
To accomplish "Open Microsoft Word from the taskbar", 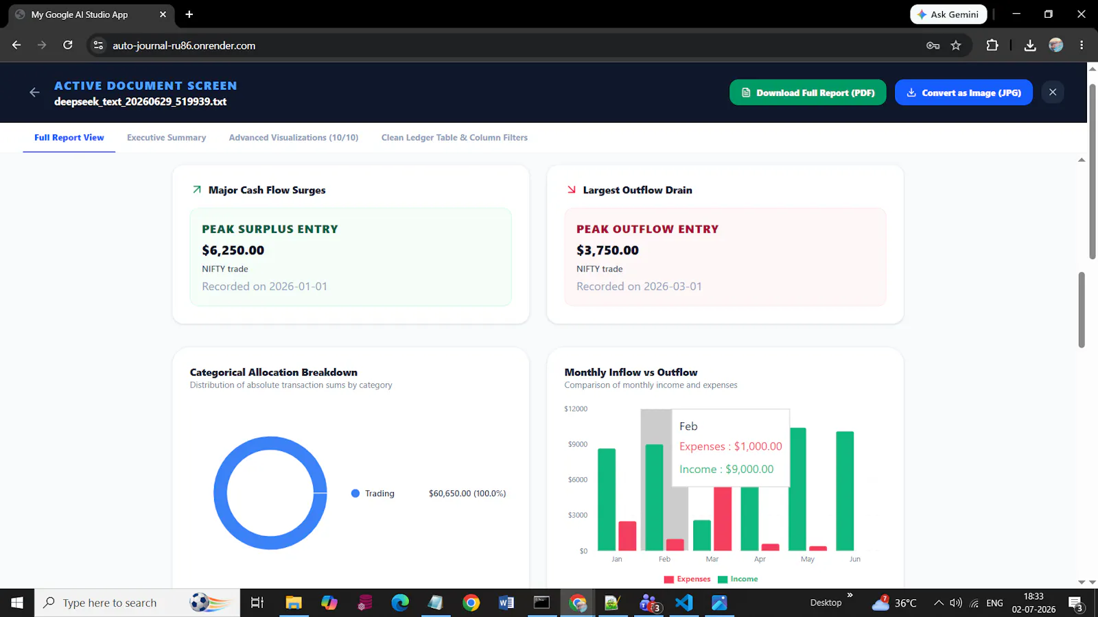I will pos(506,603).
